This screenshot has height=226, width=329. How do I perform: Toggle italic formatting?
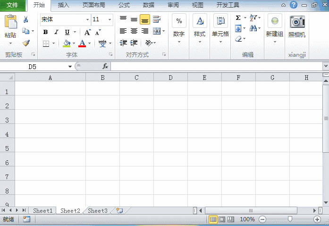coord(56,32)
